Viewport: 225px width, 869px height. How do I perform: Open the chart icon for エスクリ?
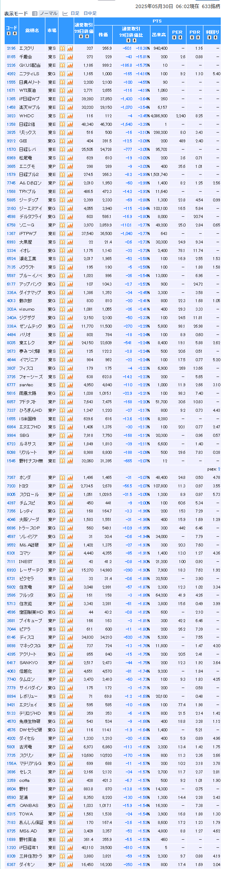[70, 48]
